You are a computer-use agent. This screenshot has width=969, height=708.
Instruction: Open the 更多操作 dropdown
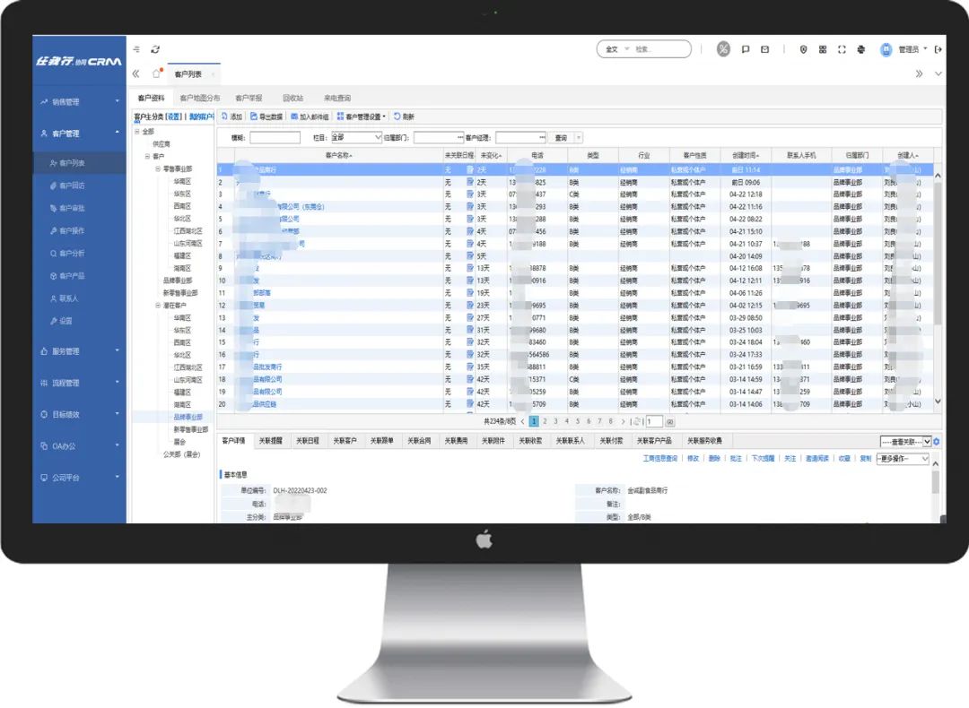point(903,459)
